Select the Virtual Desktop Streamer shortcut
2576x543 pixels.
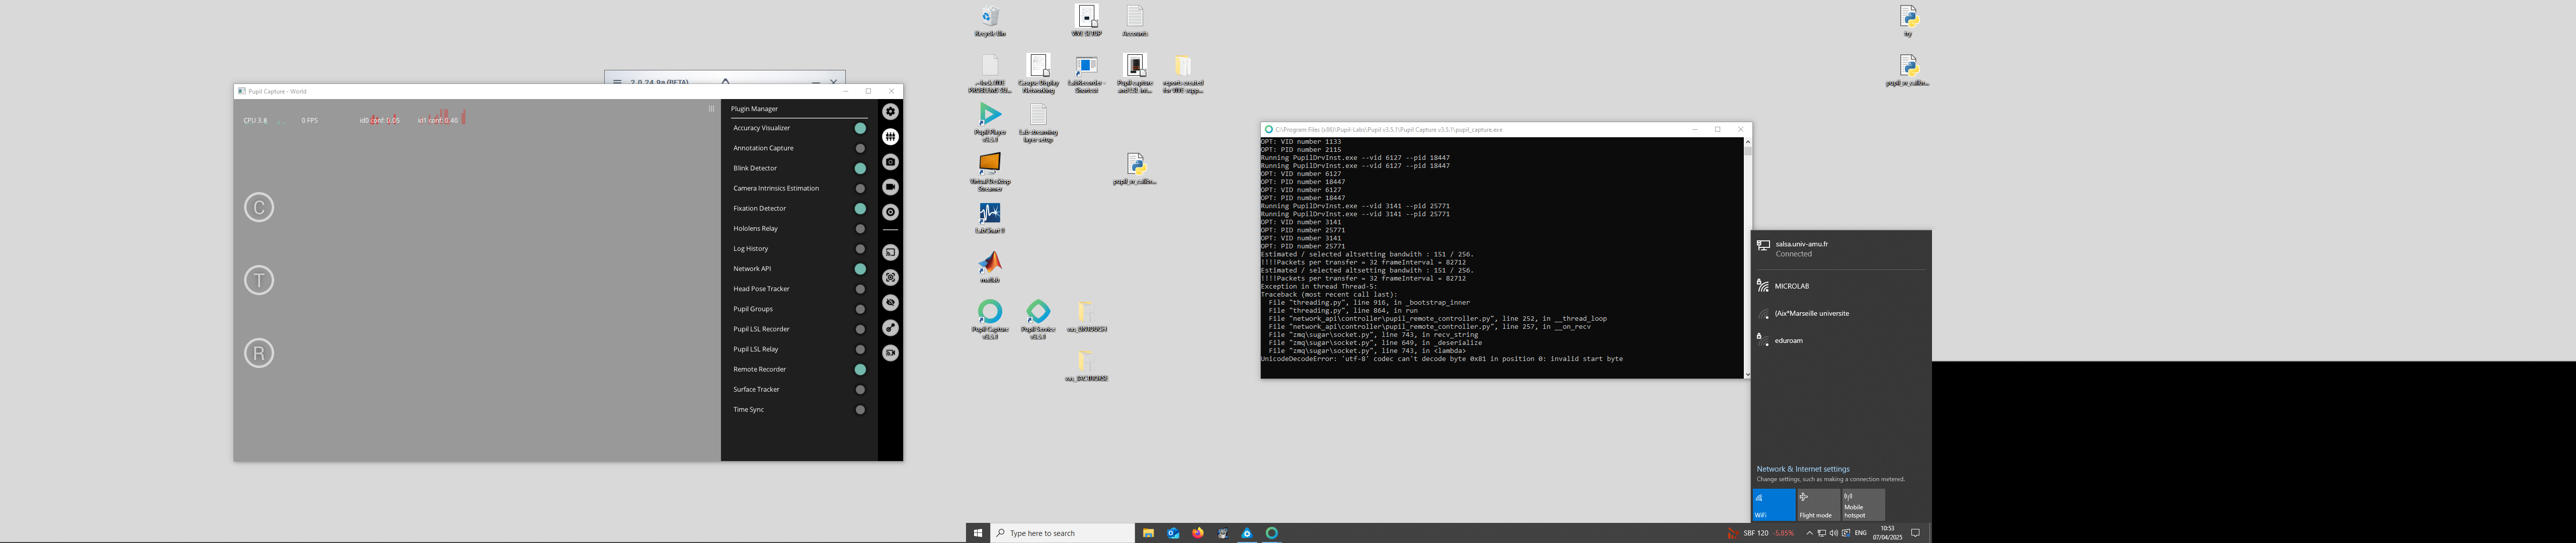tap(990, 171)
